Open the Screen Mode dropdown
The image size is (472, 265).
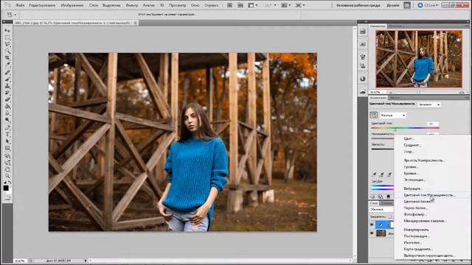pos(299,5)
